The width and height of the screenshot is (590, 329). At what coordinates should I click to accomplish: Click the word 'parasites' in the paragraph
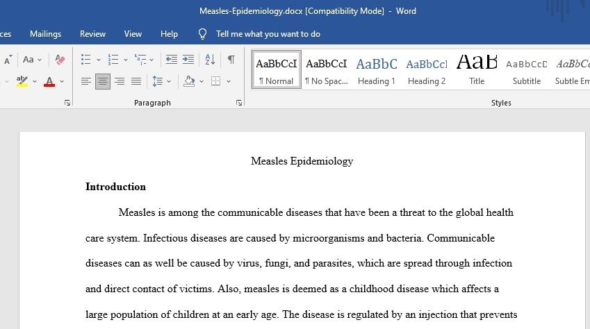coord(333,263)
